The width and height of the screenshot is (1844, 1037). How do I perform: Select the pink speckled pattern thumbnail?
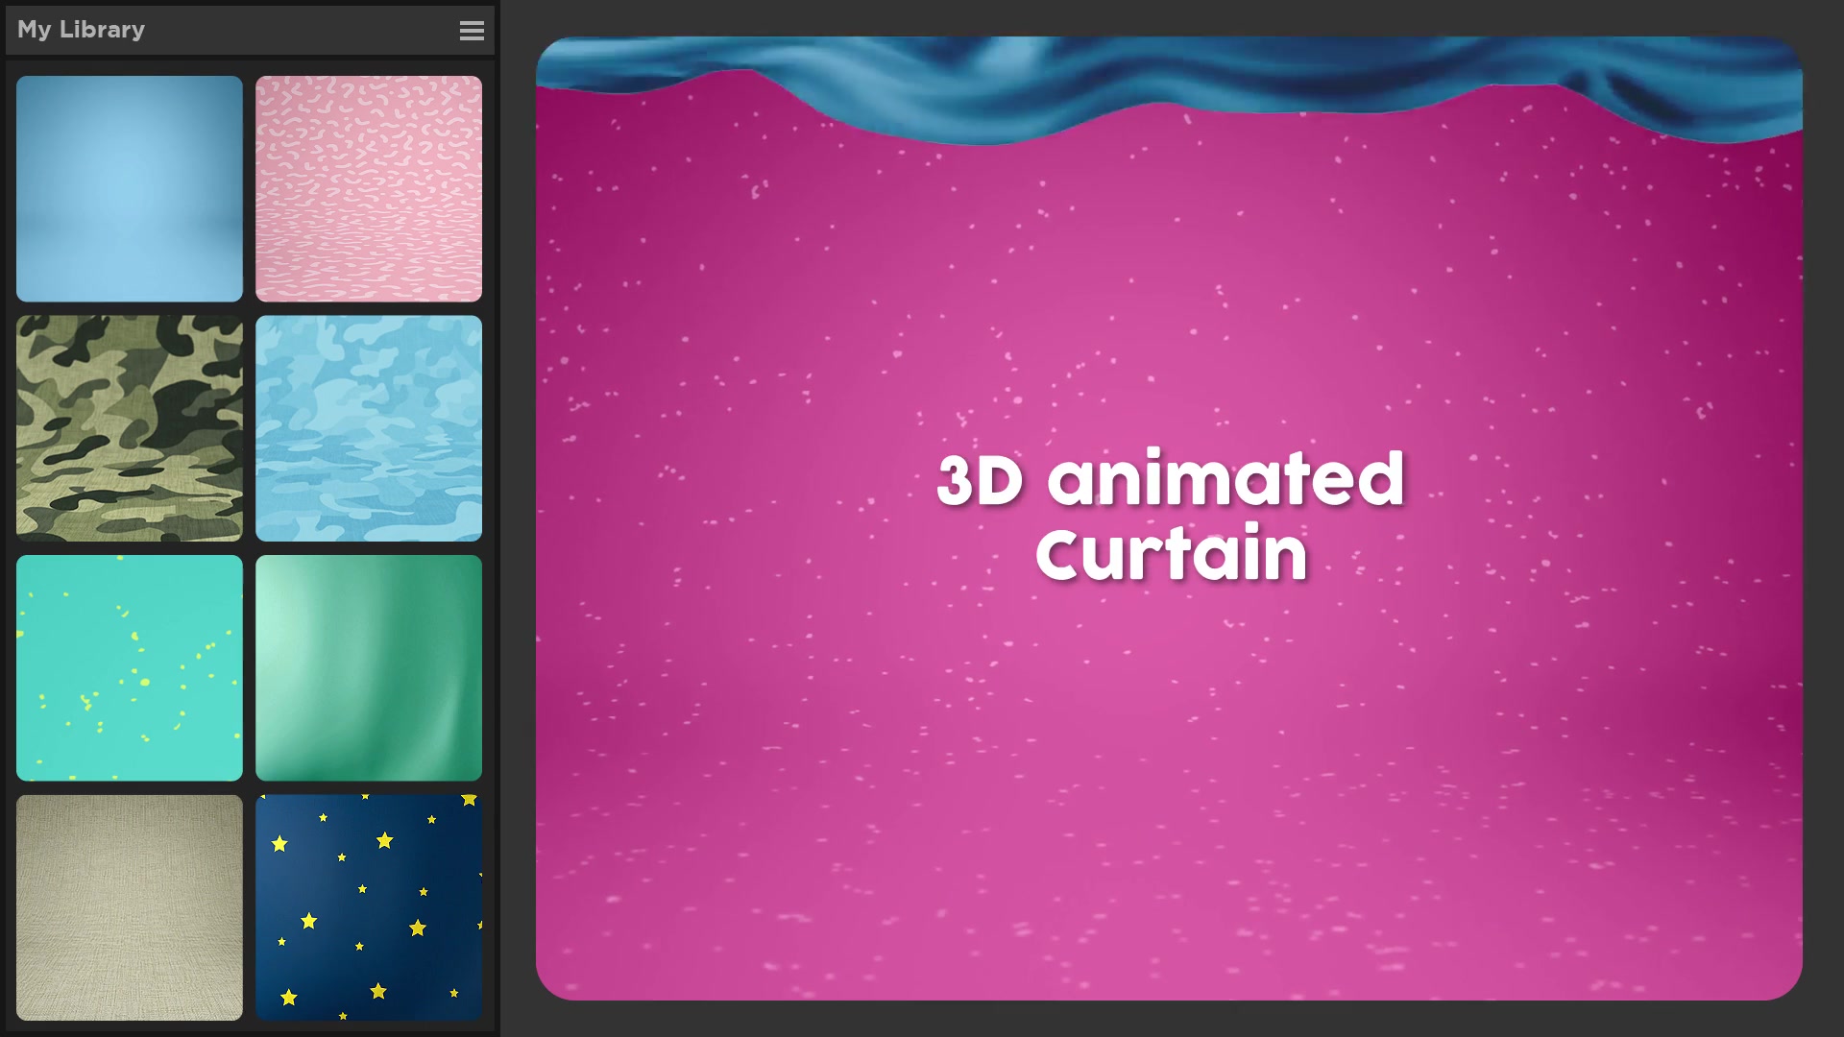[x=369, y=187]
